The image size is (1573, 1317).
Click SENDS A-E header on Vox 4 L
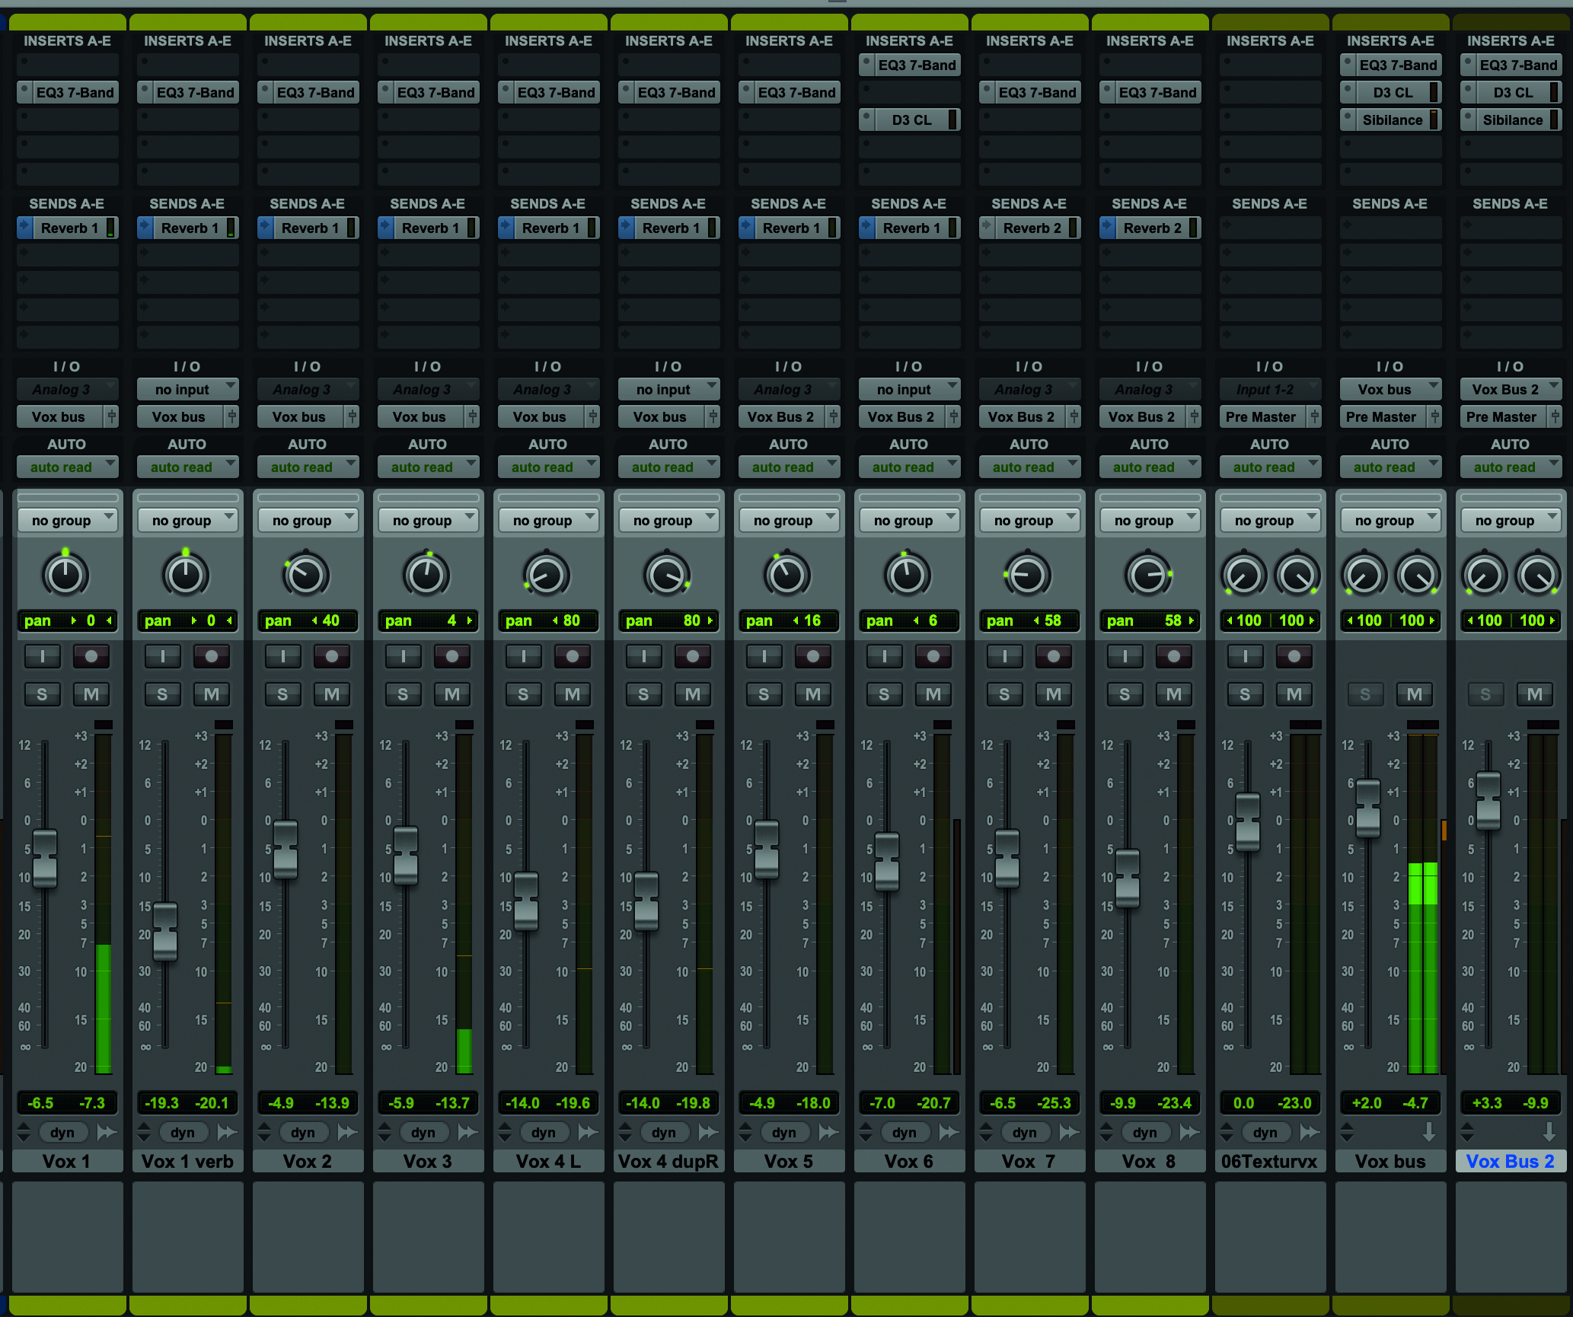point(548,203)
